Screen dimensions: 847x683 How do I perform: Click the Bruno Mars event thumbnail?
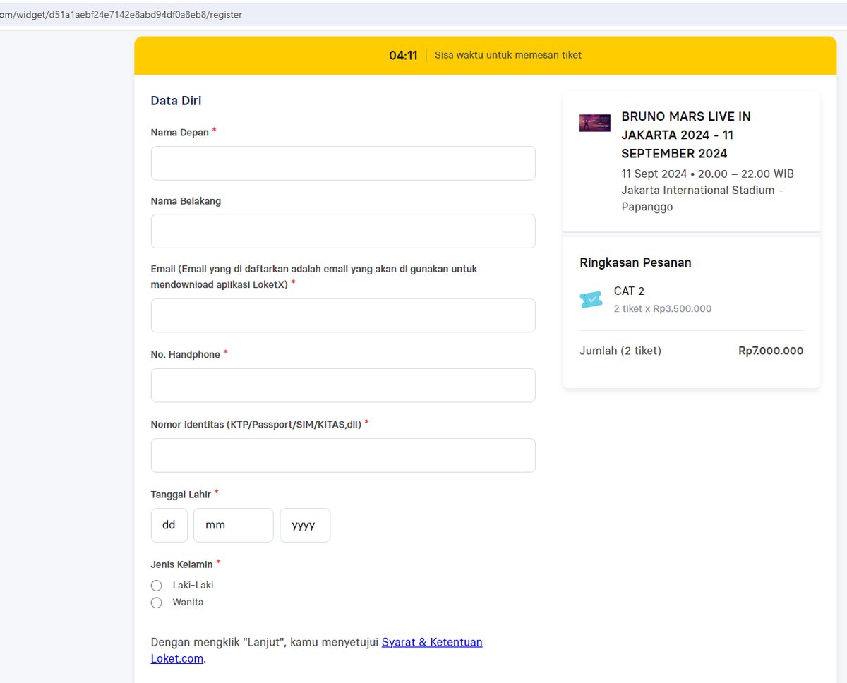pyautogui.click(x=595, y=123)
